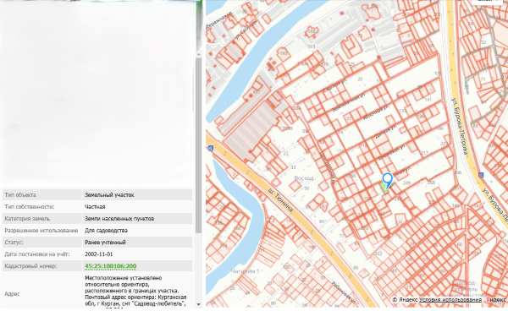Open the Условия использования link
Screen dimensions: 508x311
pos(450,300)
